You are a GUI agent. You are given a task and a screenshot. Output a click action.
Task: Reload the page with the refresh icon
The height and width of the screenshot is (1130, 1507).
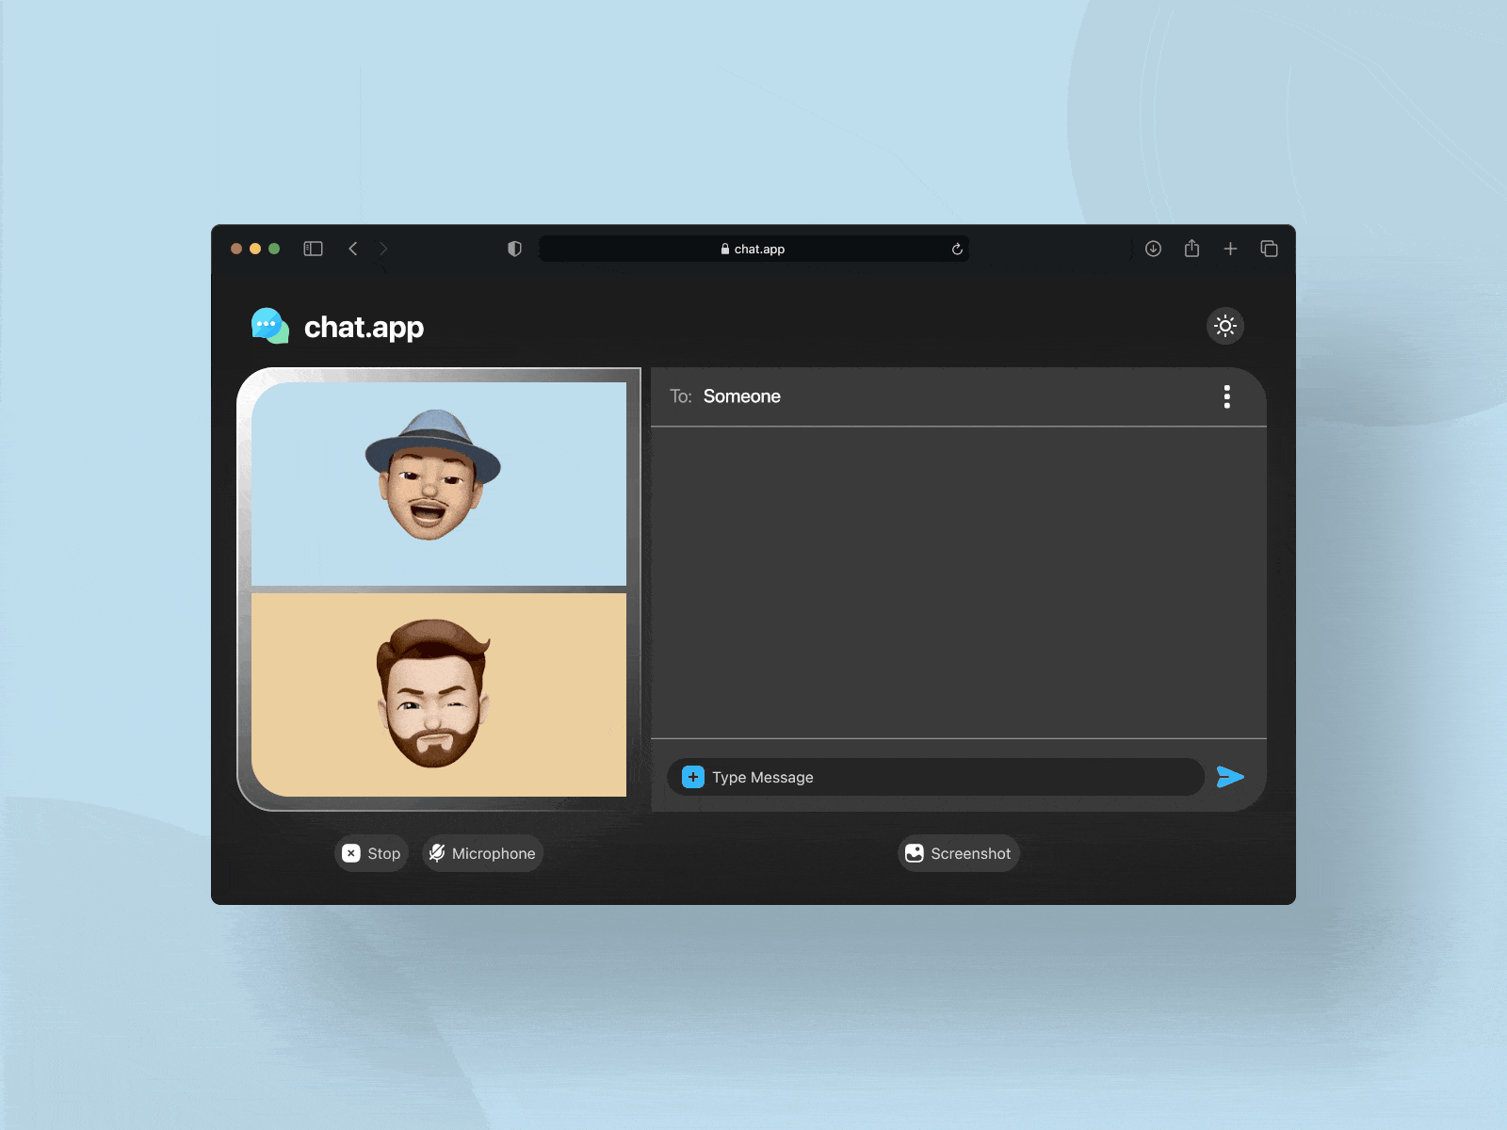point(957,249)
